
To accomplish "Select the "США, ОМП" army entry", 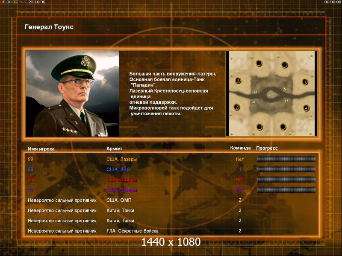I will click(118, 200).
